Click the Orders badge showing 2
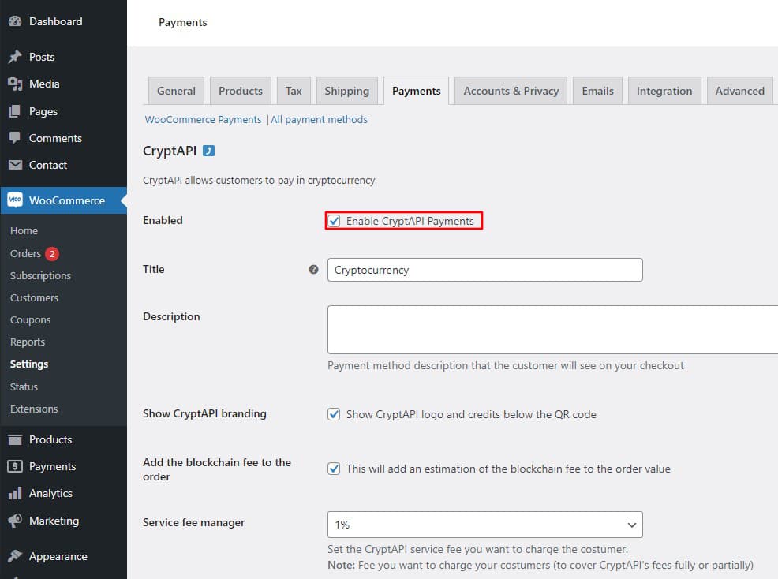The image size is (778, 579). click(50, 253)
